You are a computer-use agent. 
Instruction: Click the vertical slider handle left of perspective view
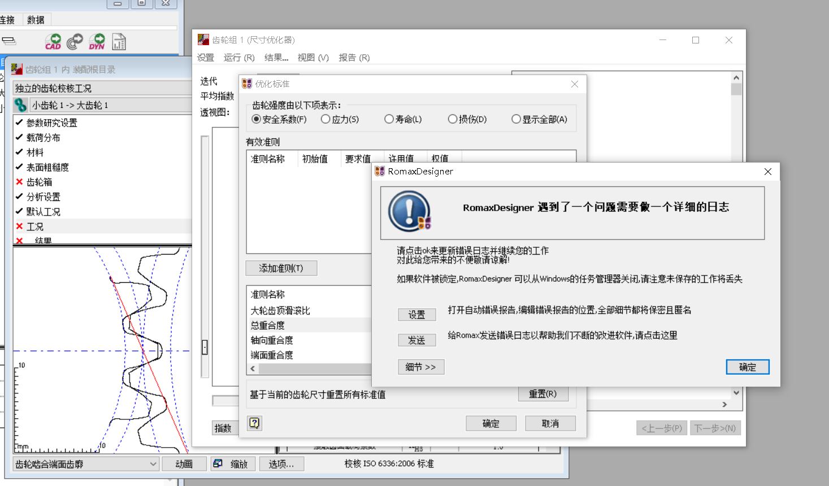click(x=205, y=347)
